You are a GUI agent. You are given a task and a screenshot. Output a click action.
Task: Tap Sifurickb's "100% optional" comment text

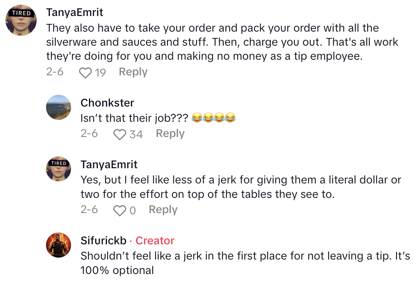pos(245,263)
